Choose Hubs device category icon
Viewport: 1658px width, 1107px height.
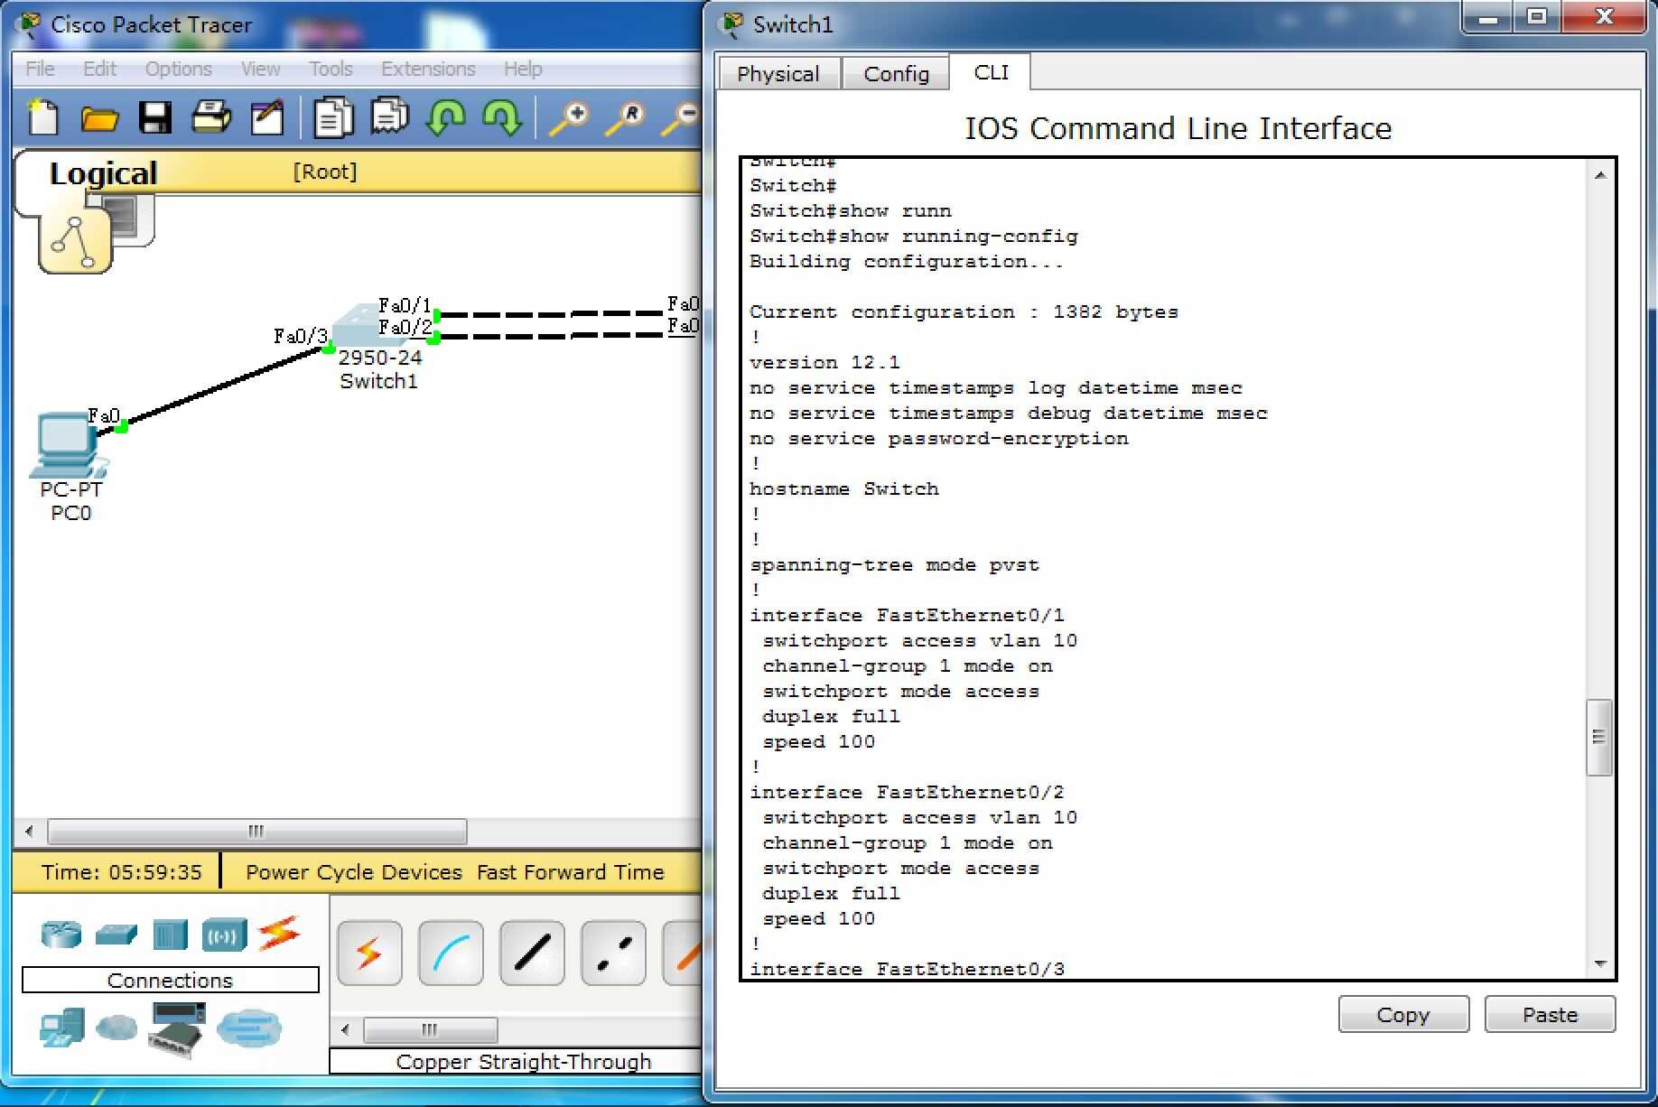[x=170, y=934]
